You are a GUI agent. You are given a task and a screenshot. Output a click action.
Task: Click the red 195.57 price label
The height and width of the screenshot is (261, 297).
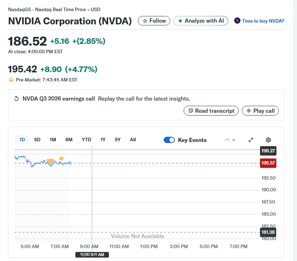coord(268,163)
